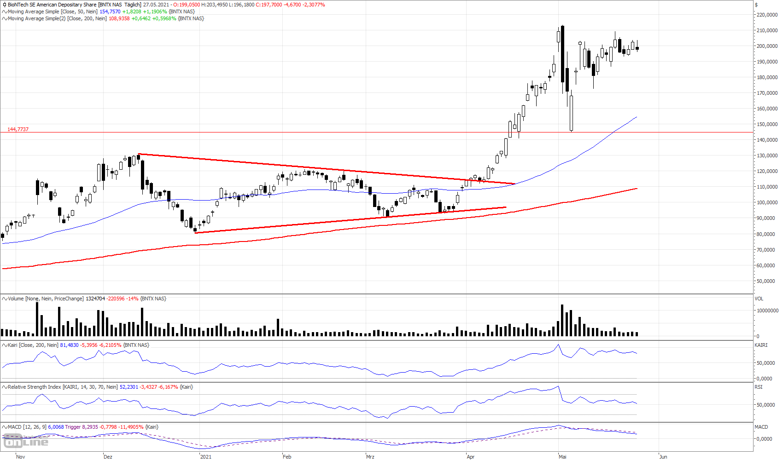
Task: Select the Moving Average Simple(2) [Close, 200, Nein] label
Action: [57, 18]
